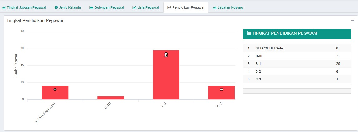
Task: Click the S-2 bar in the chart
Action: tap(221, 93)
